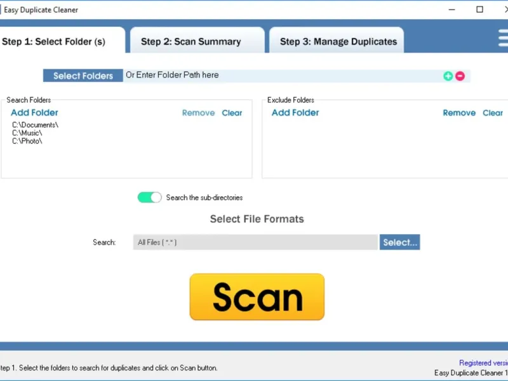The height and width of the screenshot is (381, 508).
Task: Remove selected entry in Exclude Folders
Action: click(x=459, y=113)
